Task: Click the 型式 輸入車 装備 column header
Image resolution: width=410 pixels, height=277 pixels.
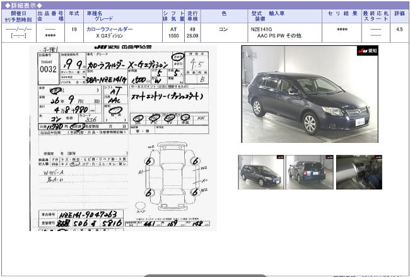Action: point(284,16)
